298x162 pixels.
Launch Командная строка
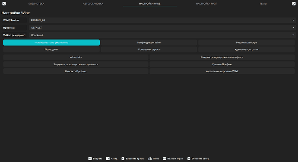click(149, 49)
